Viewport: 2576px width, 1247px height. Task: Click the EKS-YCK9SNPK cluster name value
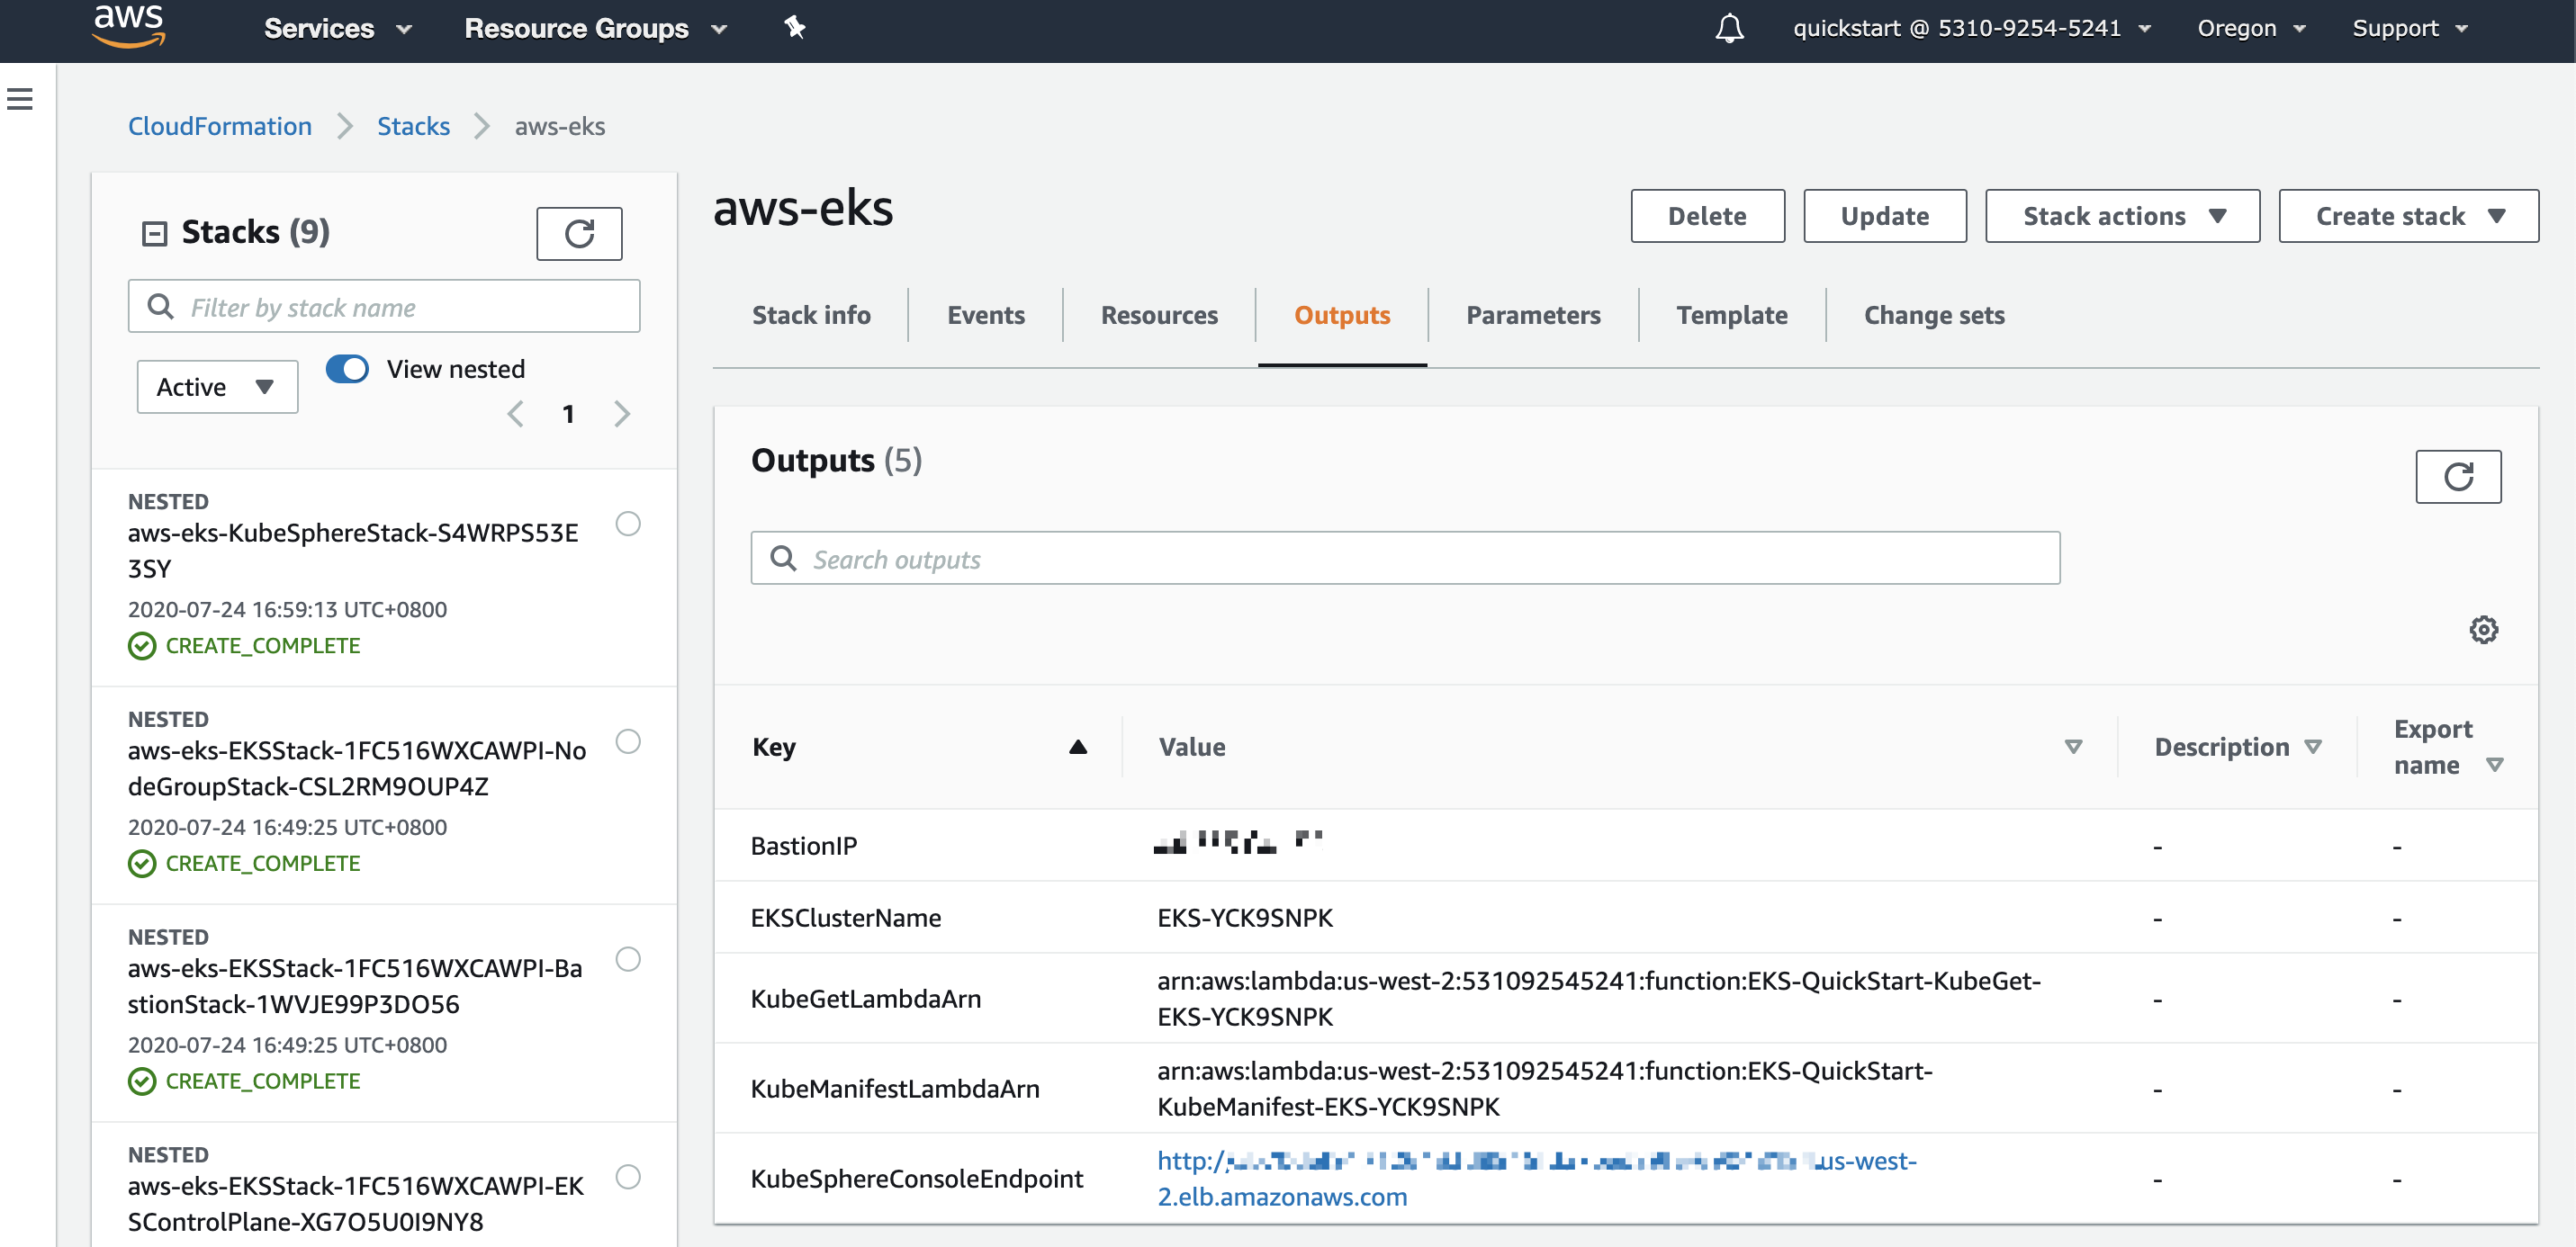coord(1245,918)
